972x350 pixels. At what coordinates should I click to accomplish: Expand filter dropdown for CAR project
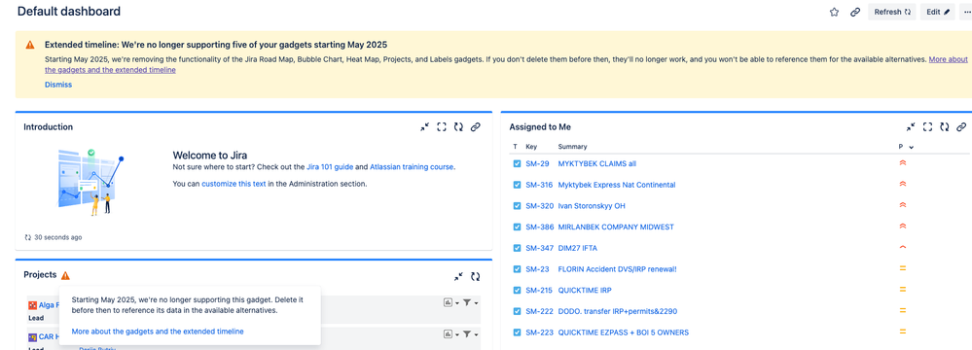[x=471, y=333]
